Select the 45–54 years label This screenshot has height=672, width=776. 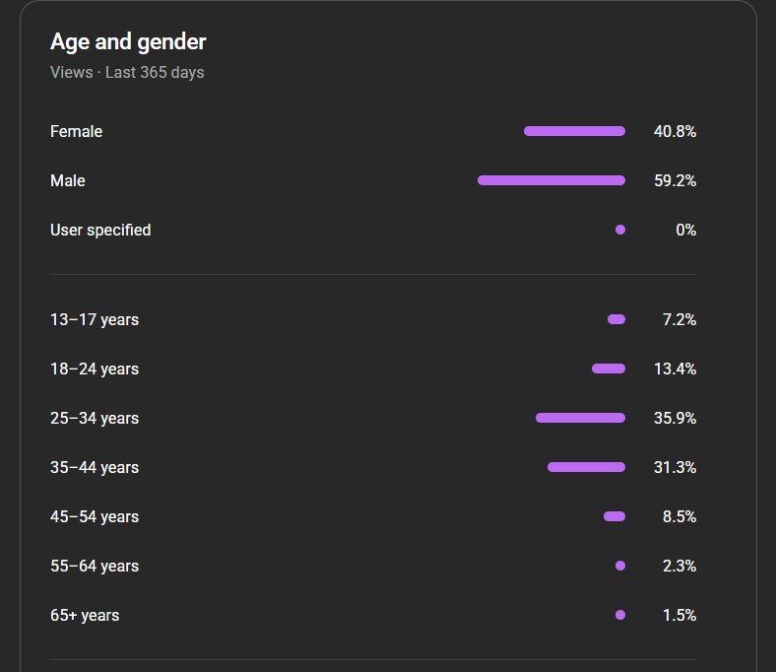click(x=95, y=516)
